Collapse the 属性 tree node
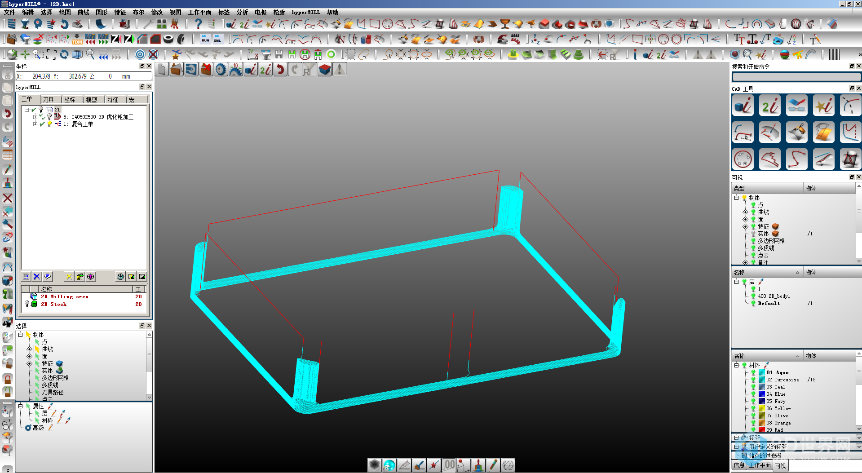 point(21,406)
